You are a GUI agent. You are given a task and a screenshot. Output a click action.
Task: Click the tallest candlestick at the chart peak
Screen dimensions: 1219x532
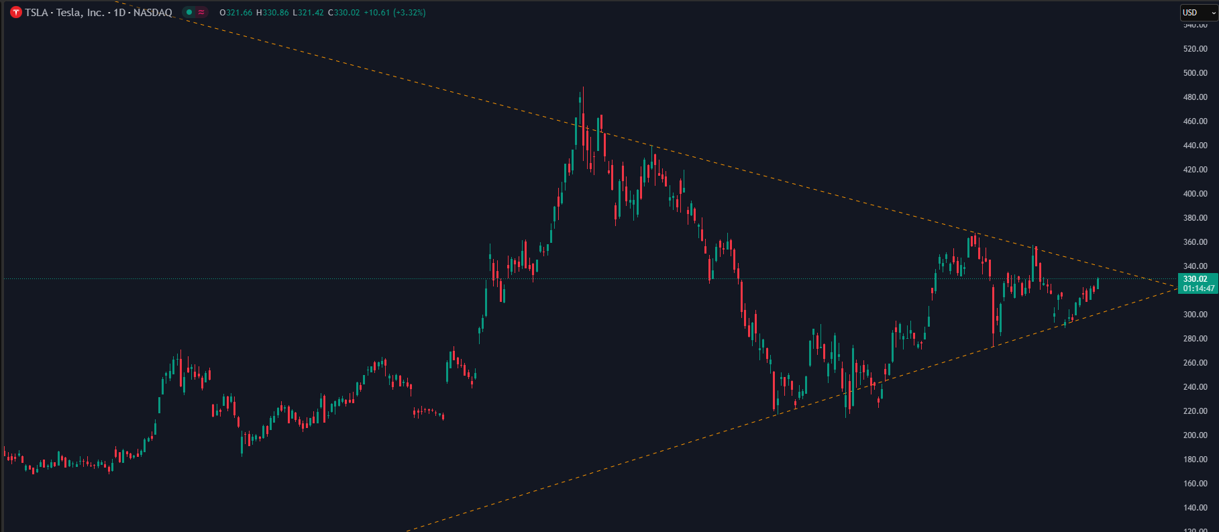click(582, 117)
